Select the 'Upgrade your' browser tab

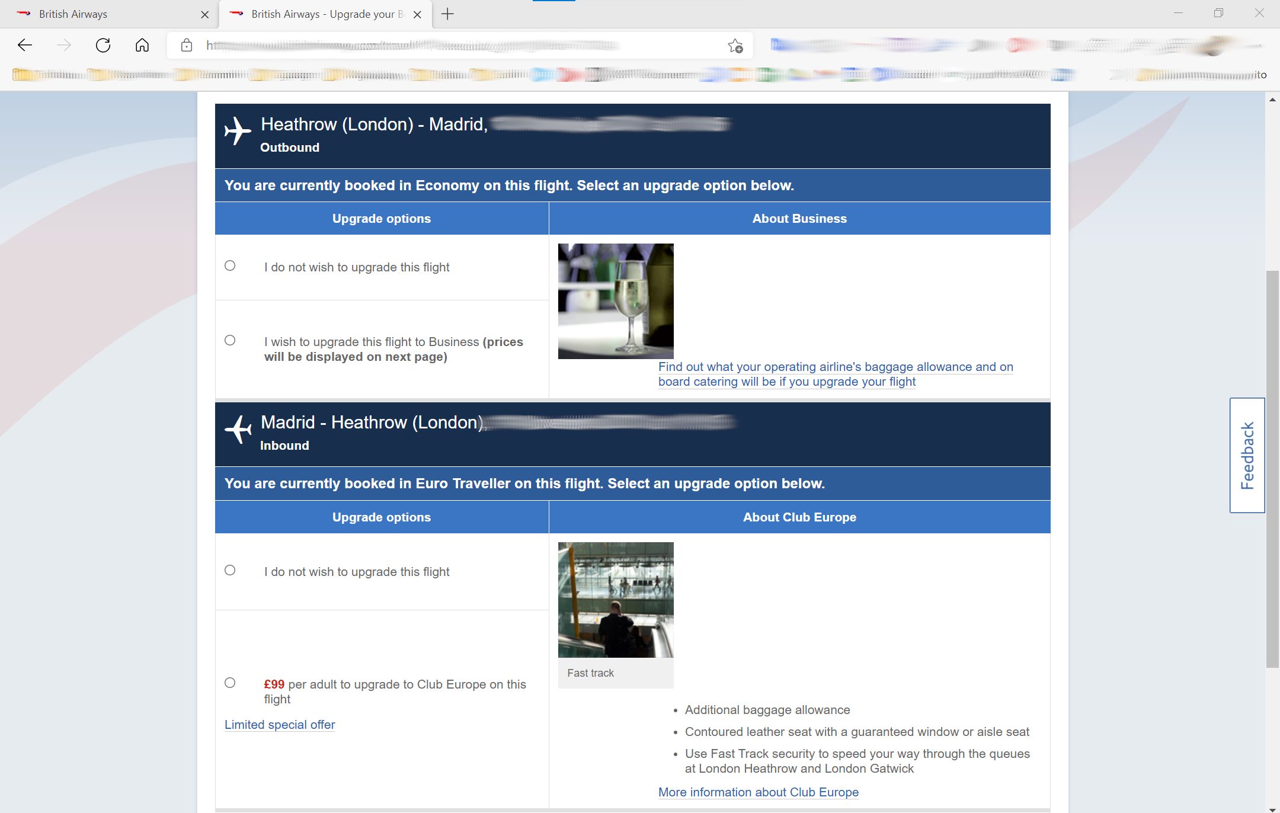coord(323,14)
